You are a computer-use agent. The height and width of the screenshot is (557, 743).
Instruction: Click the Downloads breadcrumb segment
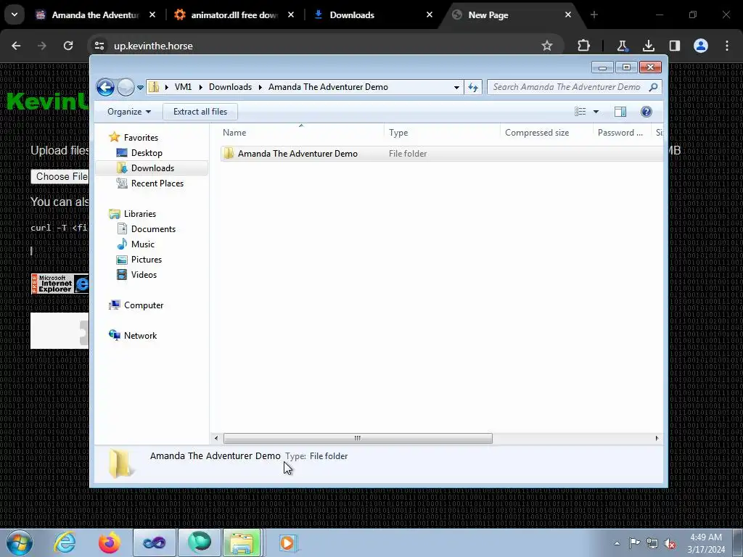click(230, 87)
